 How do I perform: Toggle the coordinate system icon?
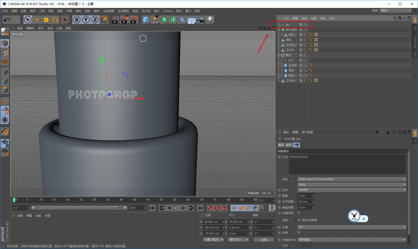pos(104,20)
